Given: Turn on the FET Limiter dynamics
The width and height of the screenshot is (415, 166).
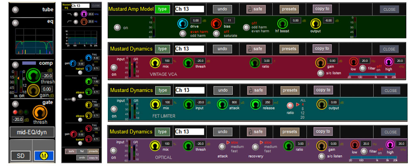Looking at the screenshot, I should click(114, 109).
